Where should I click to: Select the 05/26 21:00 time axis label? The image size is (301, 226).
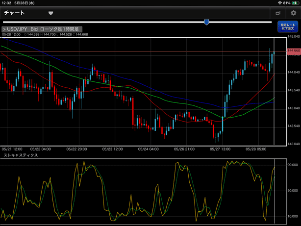[184, 149]
